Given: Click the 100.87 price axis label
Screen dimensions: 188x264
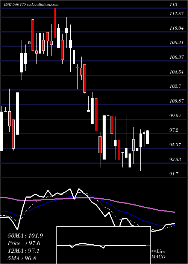Looking at the screenshot, I should [x=176, y=101].
